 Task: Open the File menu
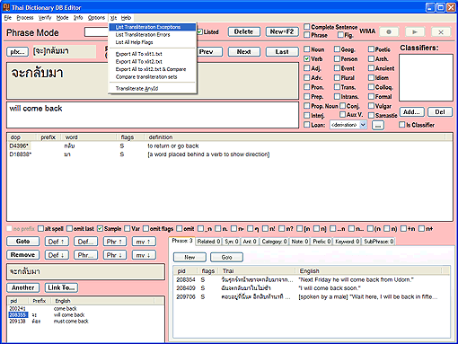pos(8,18)
